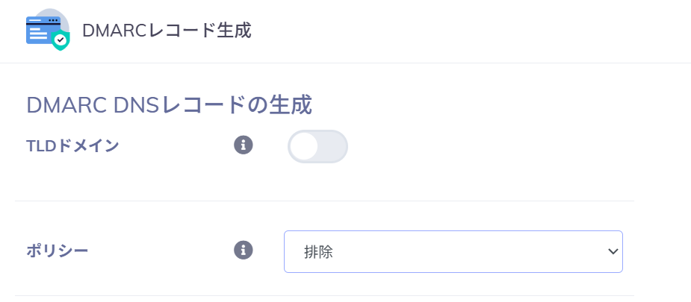Click the info icon beside the TLD toggle
691x302 pixels.
coord(244,145)
